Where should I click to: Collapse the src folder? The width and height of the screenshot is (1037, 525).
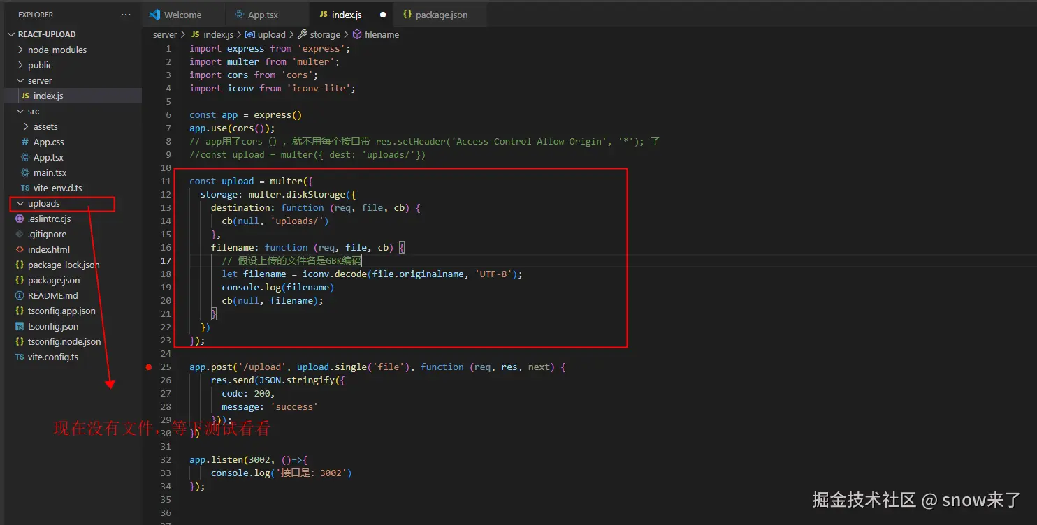click(x=20, y=111)
